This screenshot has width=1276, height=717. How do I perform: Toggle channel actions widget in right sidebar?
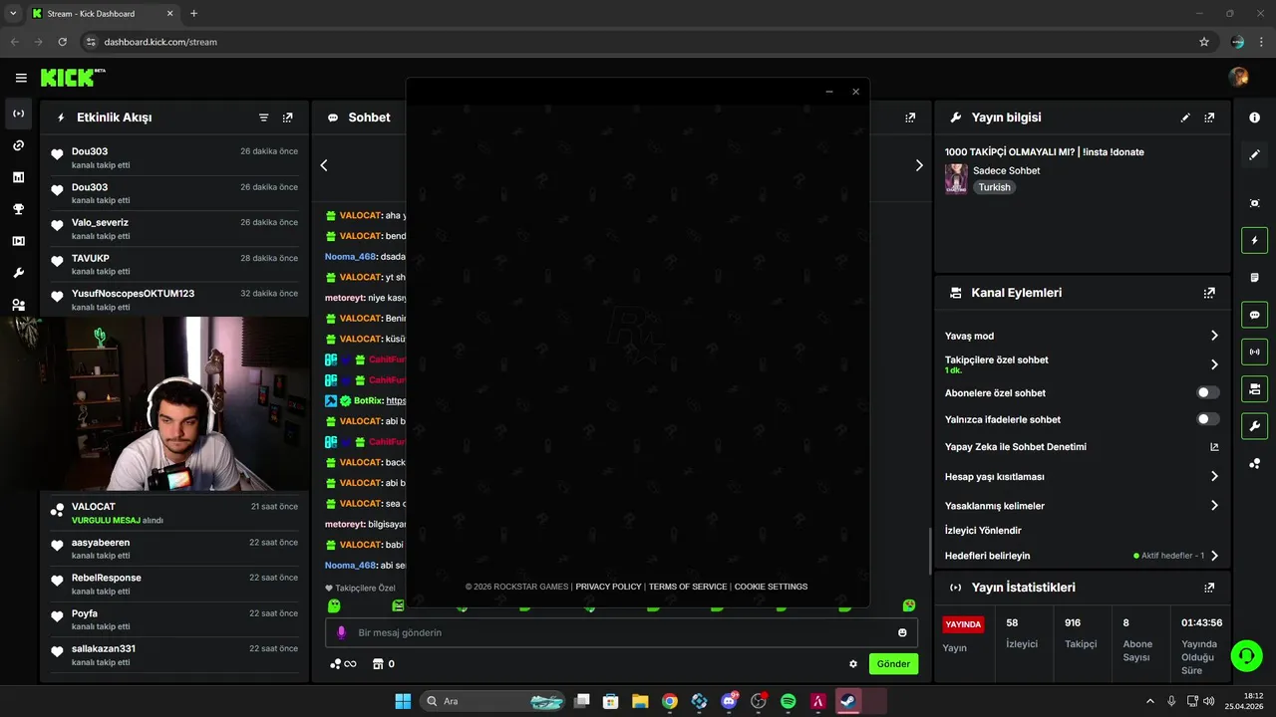coord(1254,388)
